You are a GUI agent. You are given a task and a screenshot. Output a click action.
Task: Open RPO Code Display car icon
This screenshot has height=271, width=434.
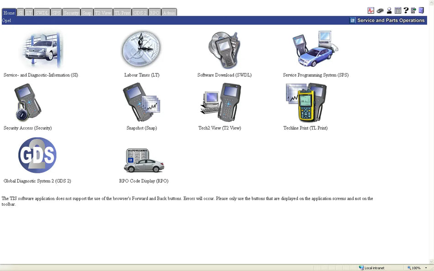144,160
